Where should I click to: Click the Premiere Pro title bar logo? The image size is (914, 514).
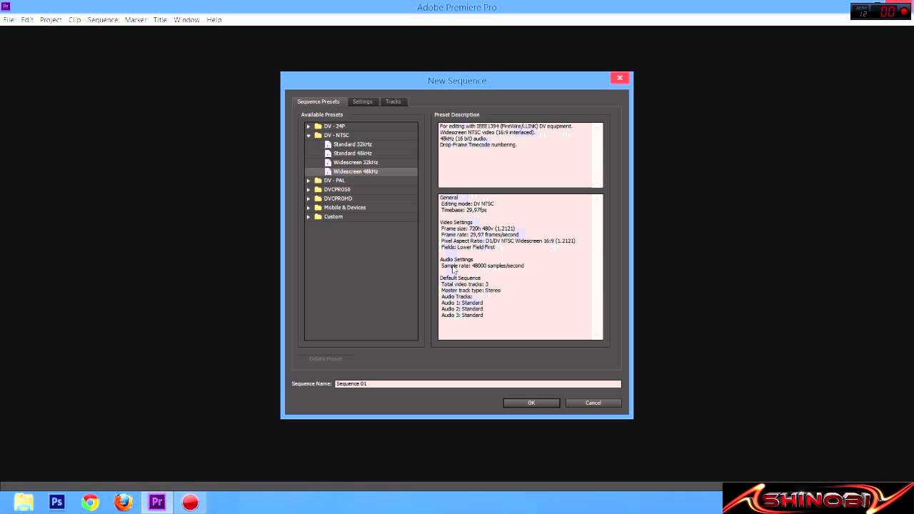coord(6,6)
